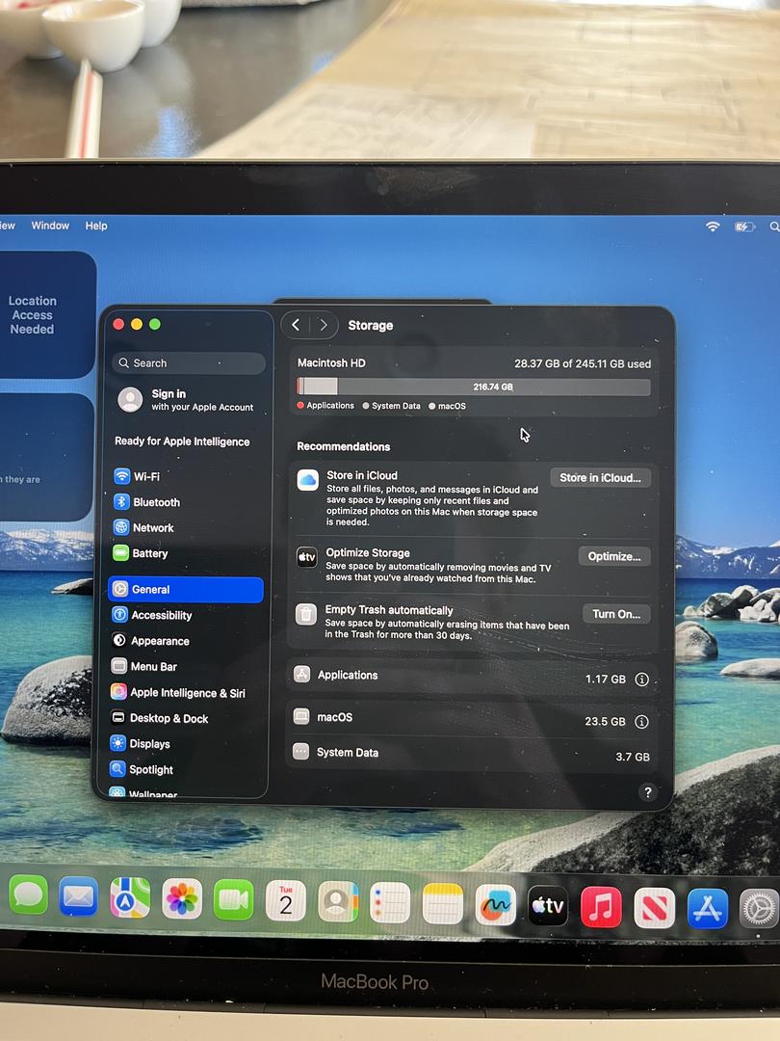Click Ready for Apple Intelligence text
Viewport: 780px width, 1041px height.
click(182, 441)
